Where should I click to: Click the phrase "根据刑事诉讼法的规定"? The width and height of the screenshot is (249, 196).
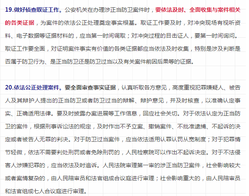(62, 126)
